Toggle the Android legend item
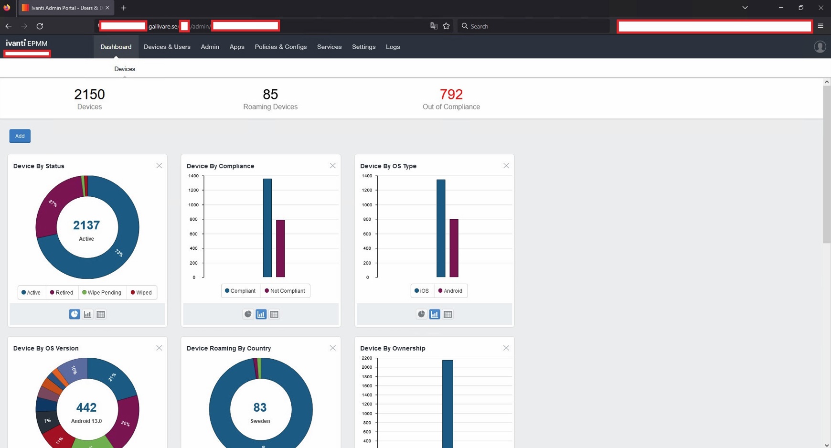 pos(450,291)
